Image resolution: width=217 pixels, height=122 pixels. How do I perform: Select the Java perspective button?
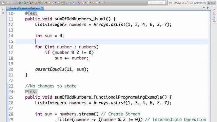211,3
